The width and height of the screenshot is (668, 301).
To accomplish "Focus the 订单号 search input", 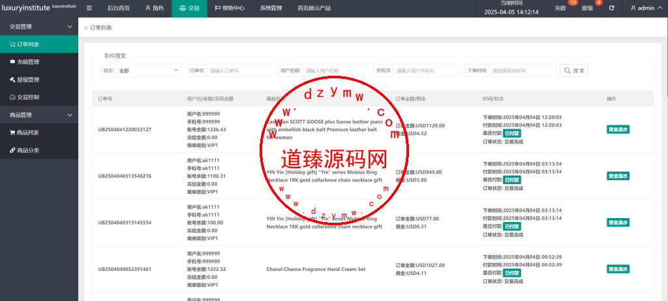I will [x=240, y=71].
